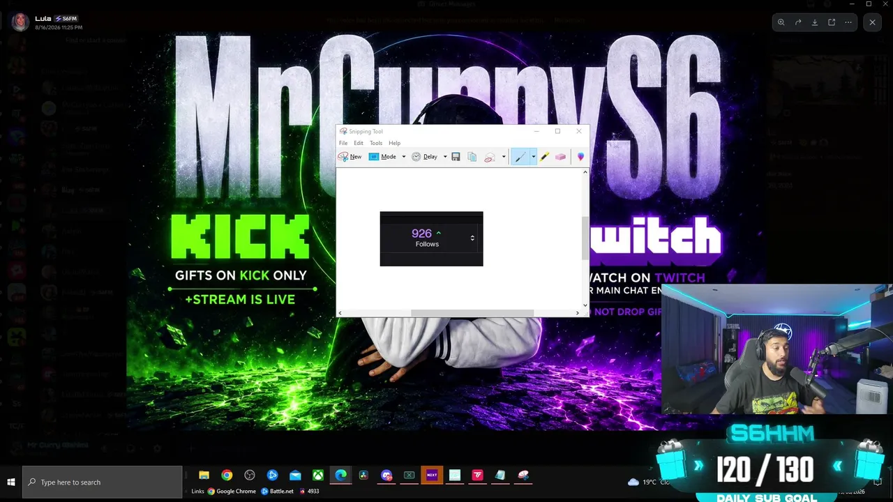Send the snip by email icon
Viewport: 893px width, 502px height.
click(x=490, y=157)
